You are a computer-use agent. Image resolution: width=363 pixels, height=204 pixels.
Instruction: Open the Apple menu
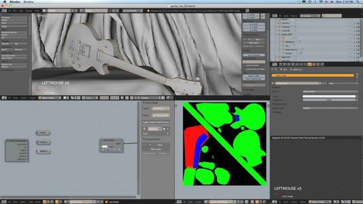tap(5, 2)
